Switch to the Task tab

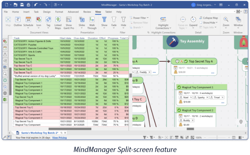click(36, 12)
